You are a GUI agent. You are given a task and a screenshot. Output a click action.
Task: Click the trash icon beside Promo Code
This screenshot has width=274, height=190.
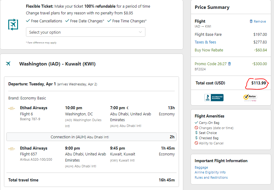(229, 64)
